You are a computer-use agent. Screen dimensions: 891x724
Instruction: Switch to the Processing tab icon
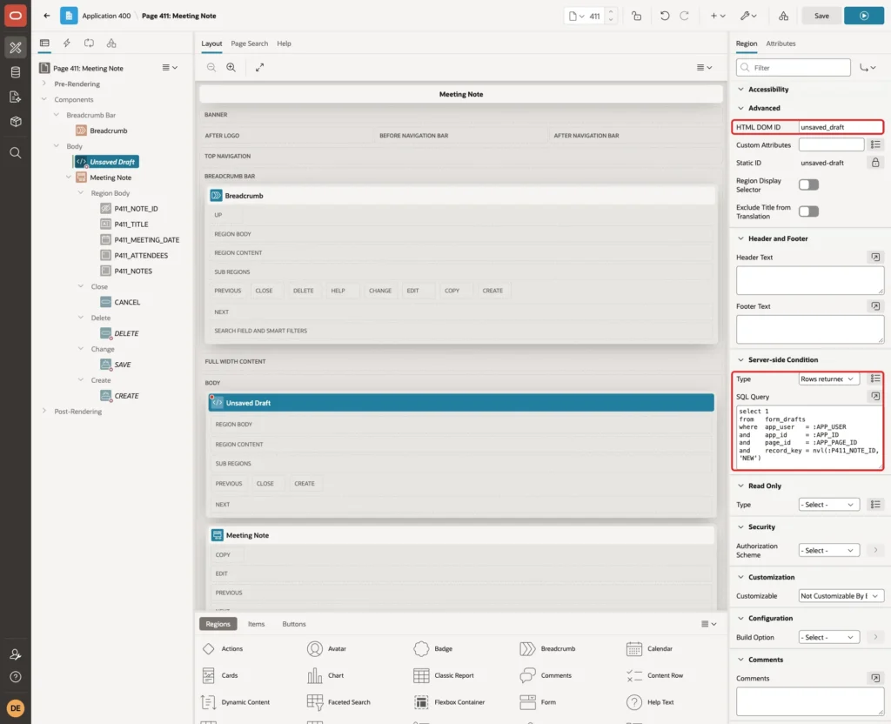tap(90, 44)
